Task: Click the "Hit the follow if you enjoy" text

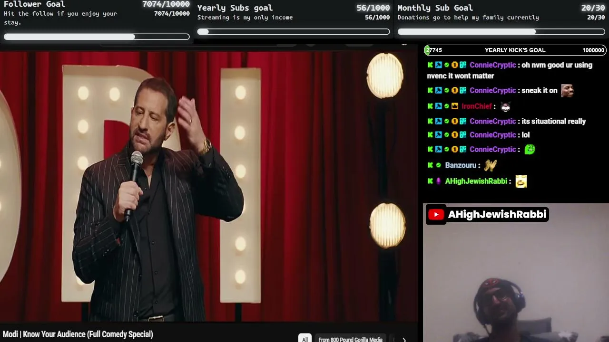Action: pyautogui.click(x=60, y=14)
